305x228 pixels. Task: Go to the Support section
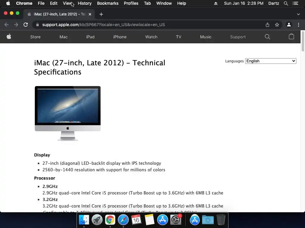coord(238,37)
